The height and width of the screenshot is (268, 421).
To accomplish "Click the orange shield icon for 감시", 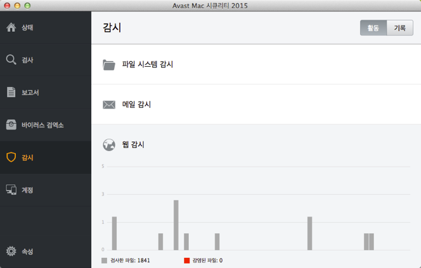I will pyautogui.click(x=11, y=157).
